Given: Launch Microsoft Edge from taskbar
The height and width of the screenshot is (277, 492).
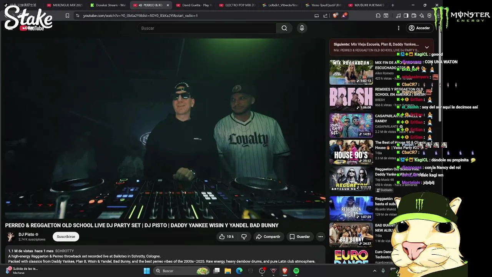Looking at the screenshot, I should coord(239,271).
